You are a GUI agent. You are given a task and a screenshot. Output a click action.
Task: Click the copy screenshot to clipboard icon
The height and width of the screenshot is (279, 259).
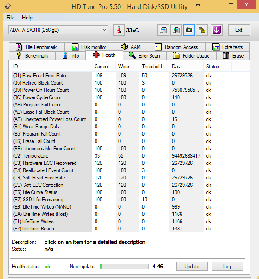coord(176,30)
